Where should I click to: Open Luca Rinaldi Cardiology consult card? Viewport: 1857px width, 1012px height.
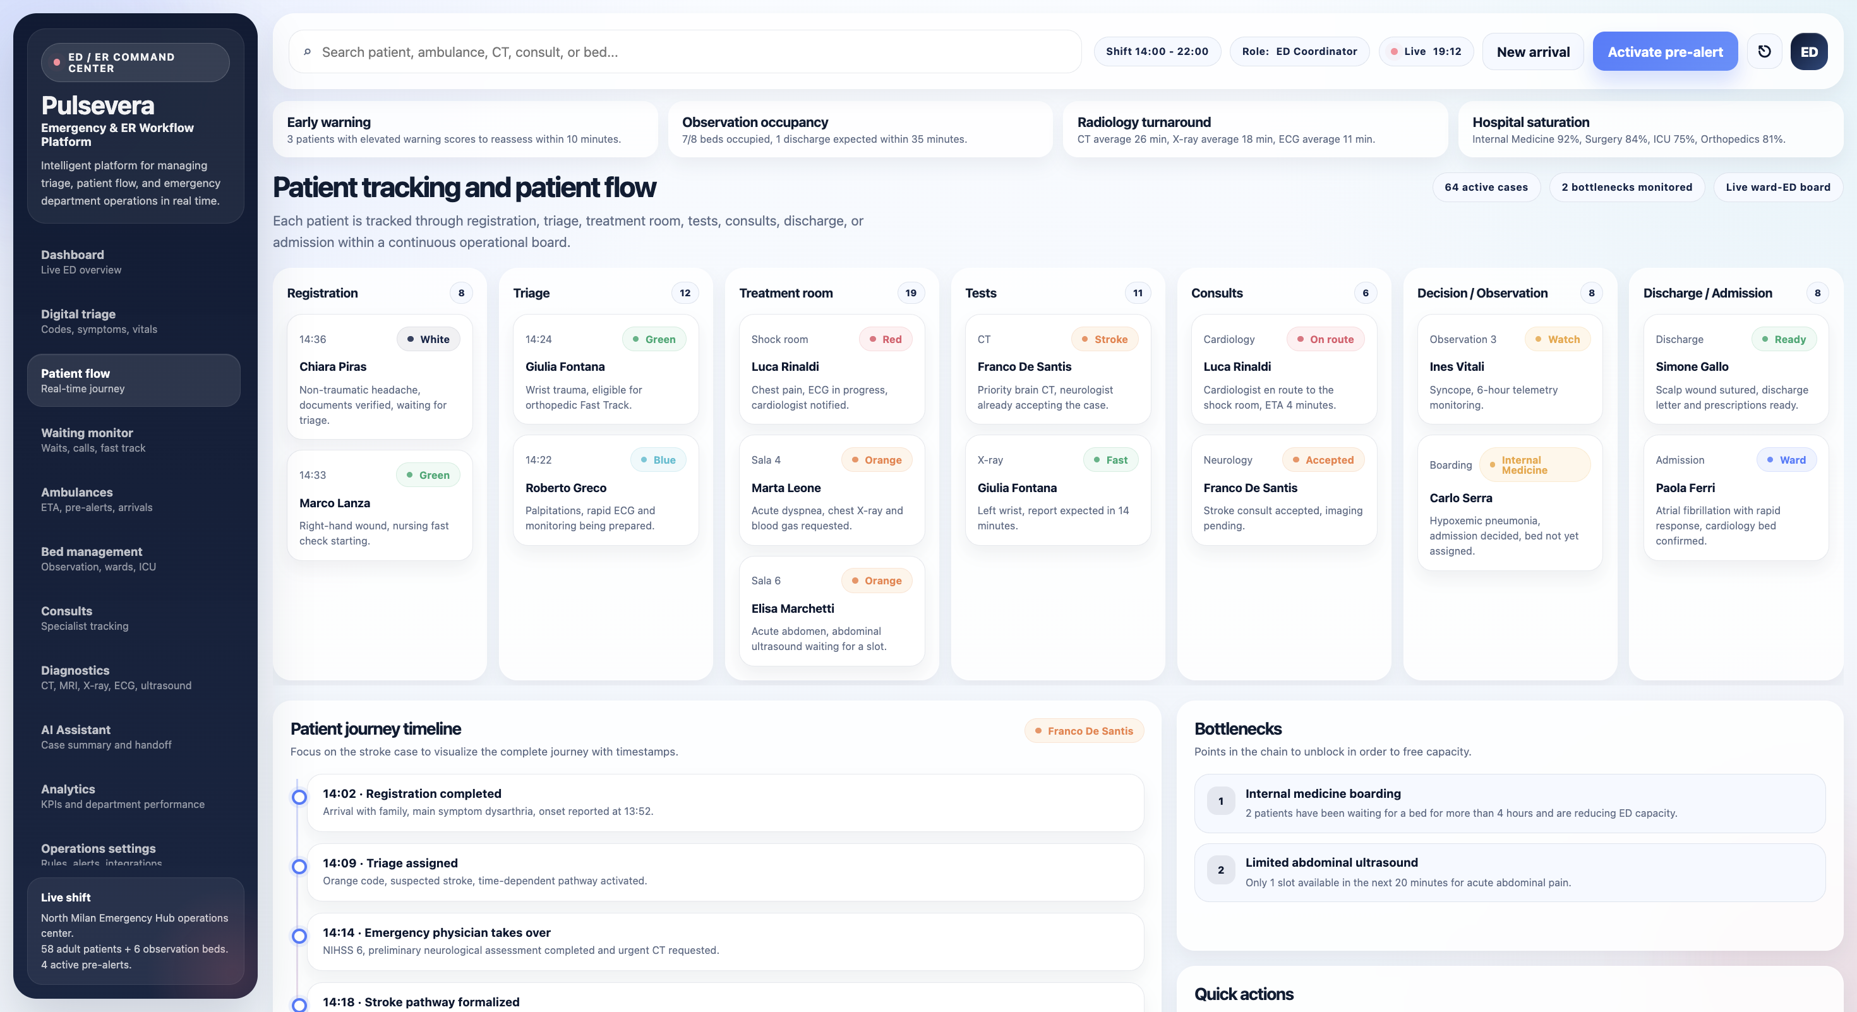click(x=1284, y=369)
